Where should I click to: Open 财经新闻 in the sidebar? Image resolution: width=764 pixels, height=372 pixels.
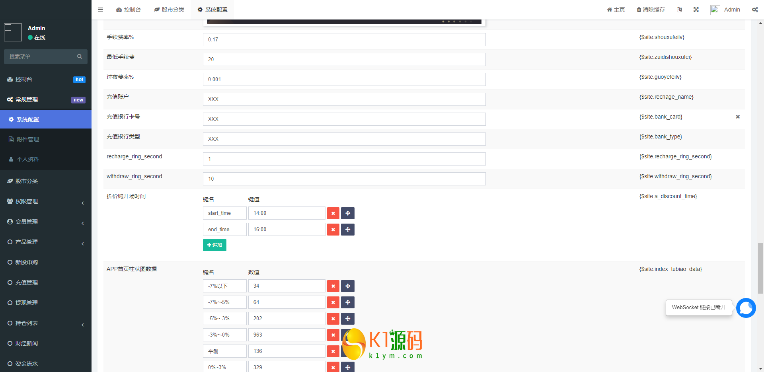(46, 343)
